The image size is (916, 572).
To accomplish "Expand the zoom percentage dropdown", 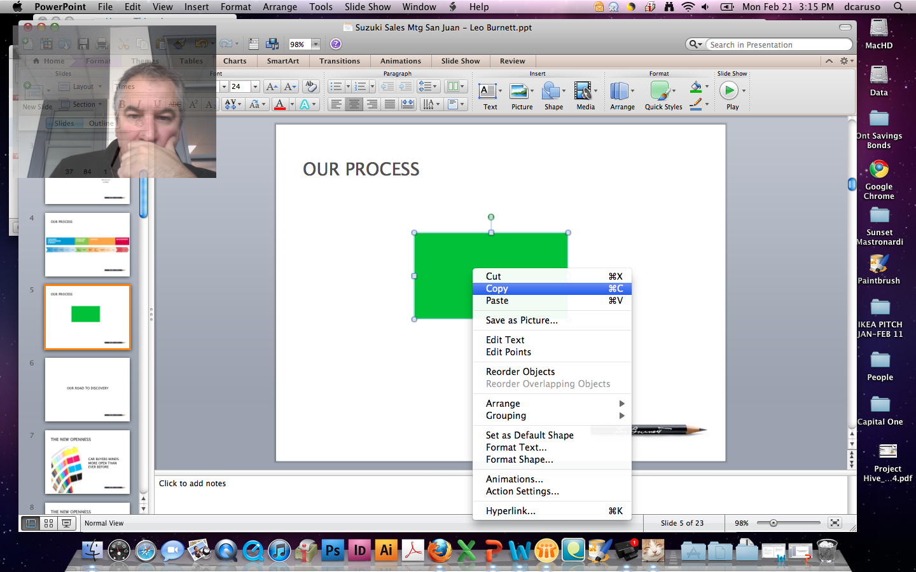I will (316, 44).
